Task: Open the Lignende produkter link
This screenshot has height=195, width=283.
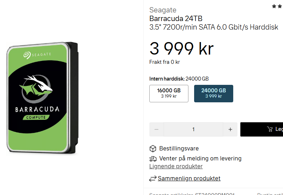Action: coord(176,166)
